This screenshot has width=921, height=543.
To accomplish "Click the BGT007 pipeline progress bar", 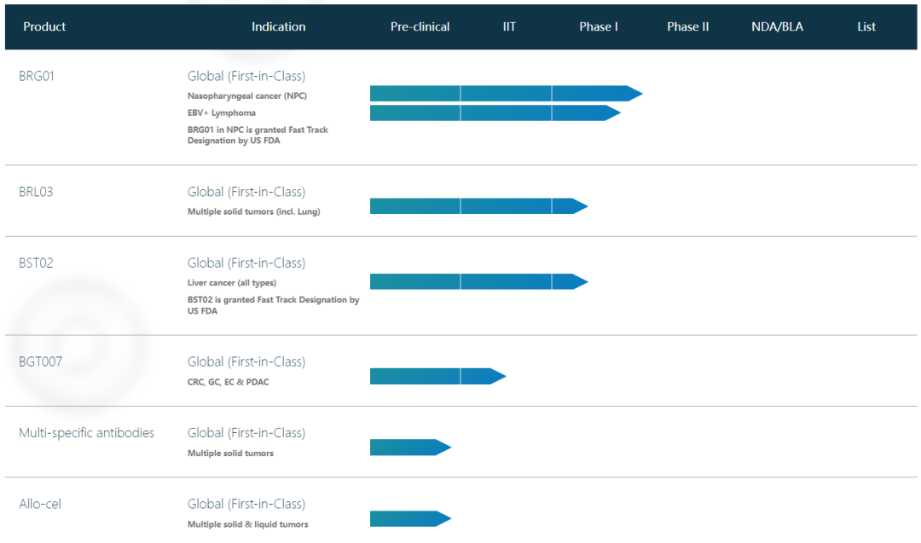I will click(437, 376).
